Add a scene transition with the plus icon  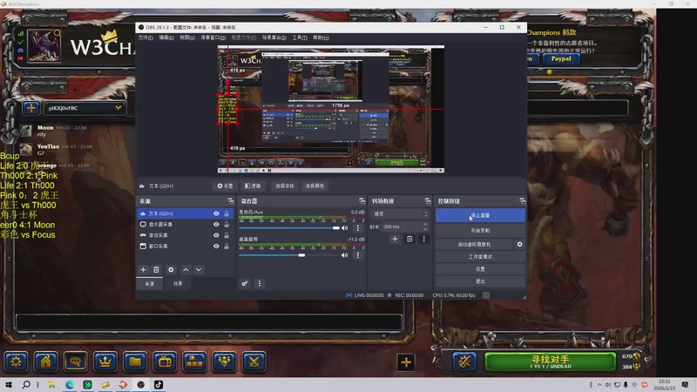395,239
